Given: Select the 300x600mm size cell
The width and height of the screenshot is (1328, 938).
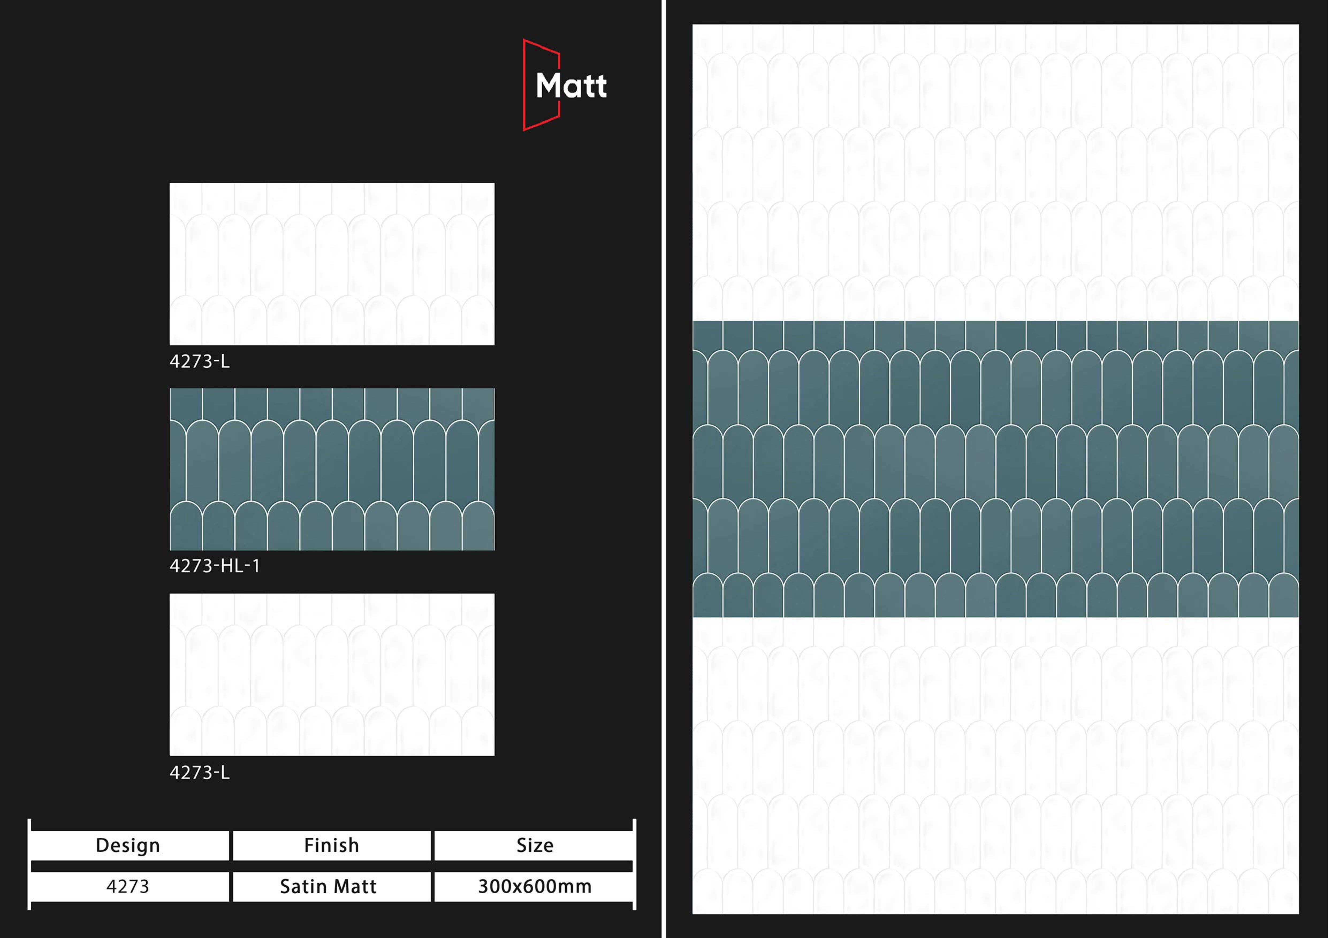Looking at the screenshot, I should click(x=534, y=887).
